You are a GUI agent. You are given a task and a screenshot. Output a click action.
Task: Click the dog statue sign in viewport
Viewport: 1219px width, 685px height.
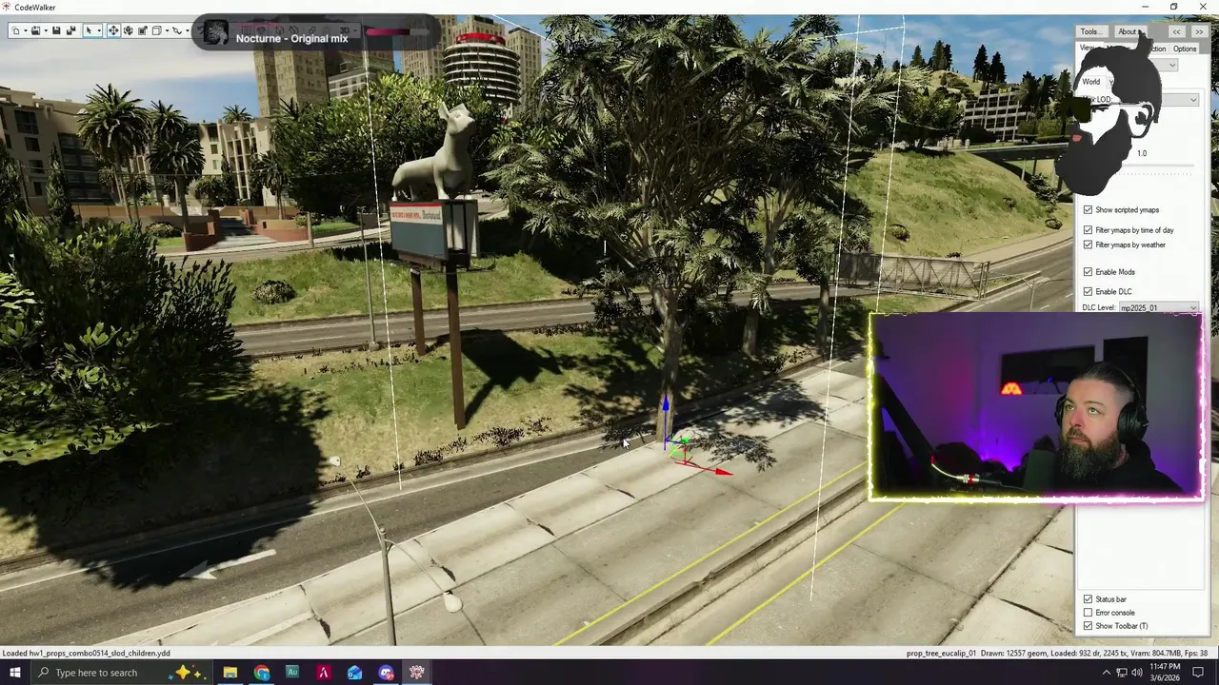pyautogui.click(x=431, y=231)
